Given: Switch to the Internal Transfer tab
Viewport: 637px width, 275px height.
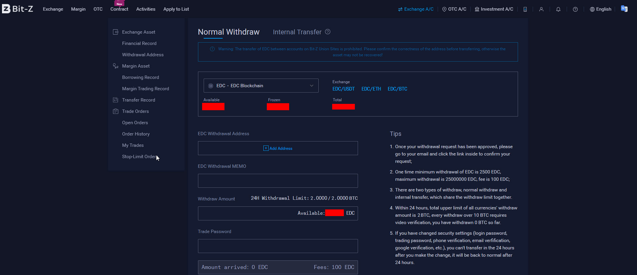Looking at the screenshot, I should coord(297,32).
